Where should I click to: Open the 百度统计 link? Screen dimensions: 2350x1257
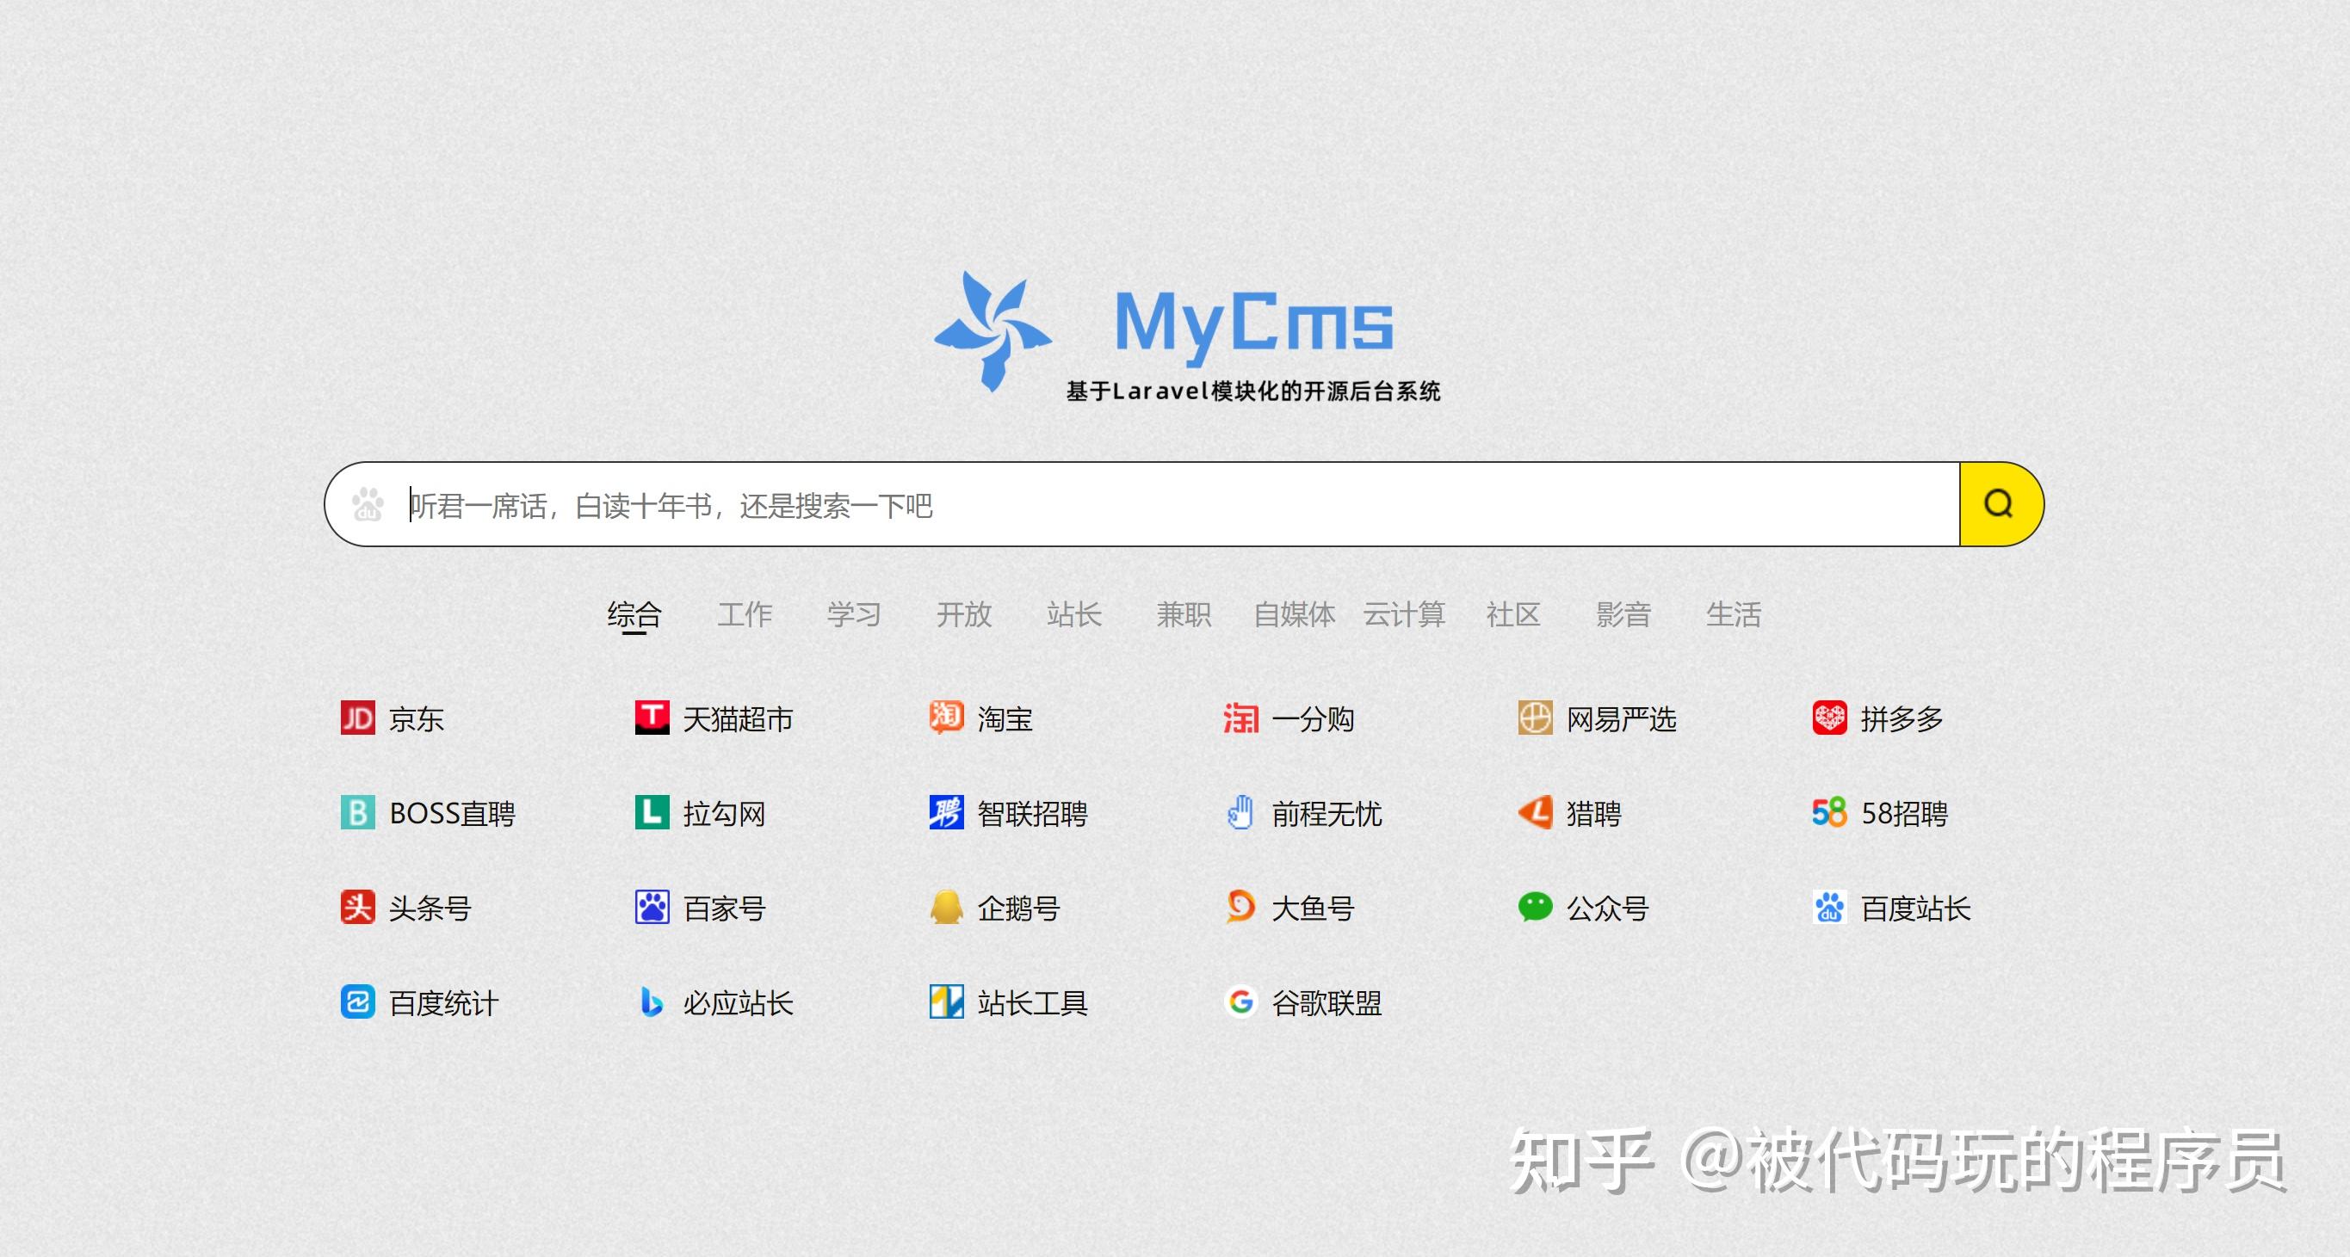[x=443, y=1002]
